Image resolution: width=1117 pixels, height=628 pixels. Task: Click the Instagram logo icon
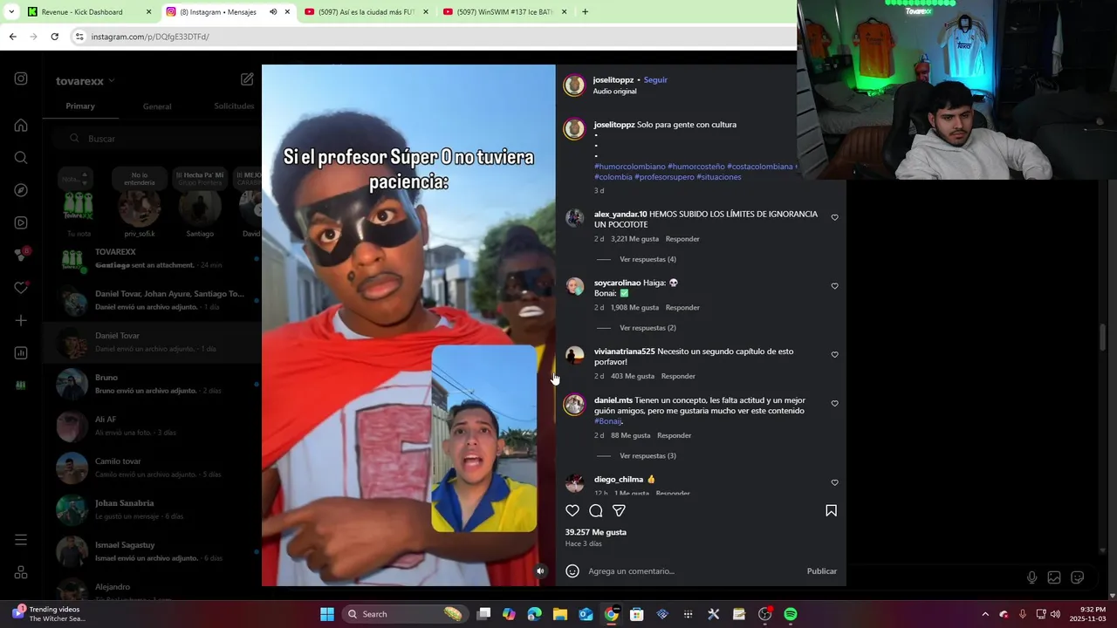click(21, 78)
